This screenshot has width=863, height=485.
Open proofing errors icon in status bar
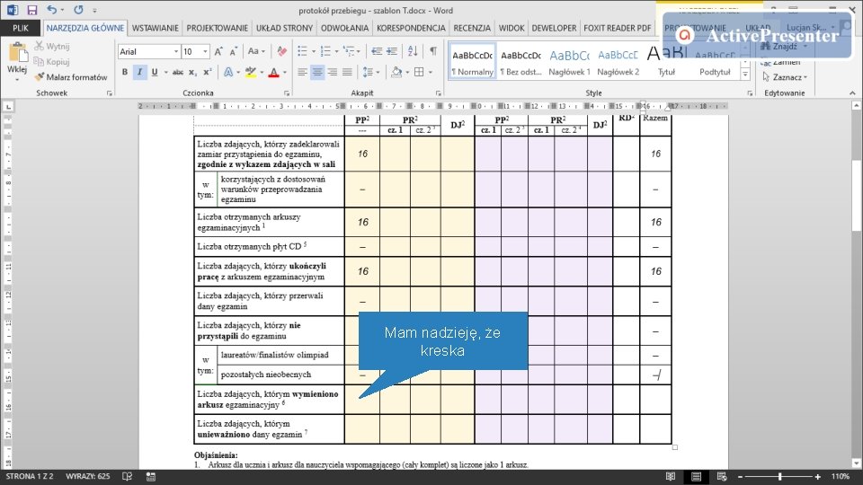click(x=127, y=476)
